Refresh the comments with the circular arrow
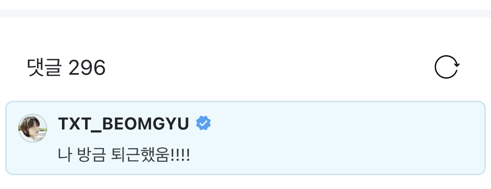 (447, 67)
